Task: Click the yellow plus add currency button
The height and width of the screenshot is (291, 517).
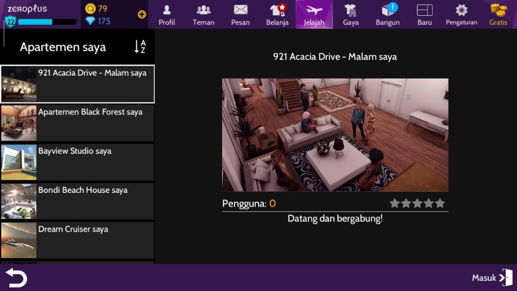Action: pyautogui.click(x=142, y=14)
